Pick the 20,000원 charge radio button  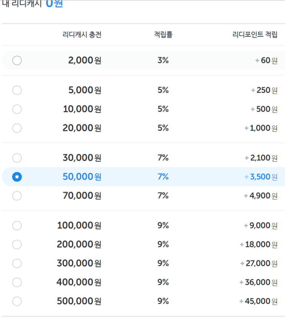pos(17,128)
